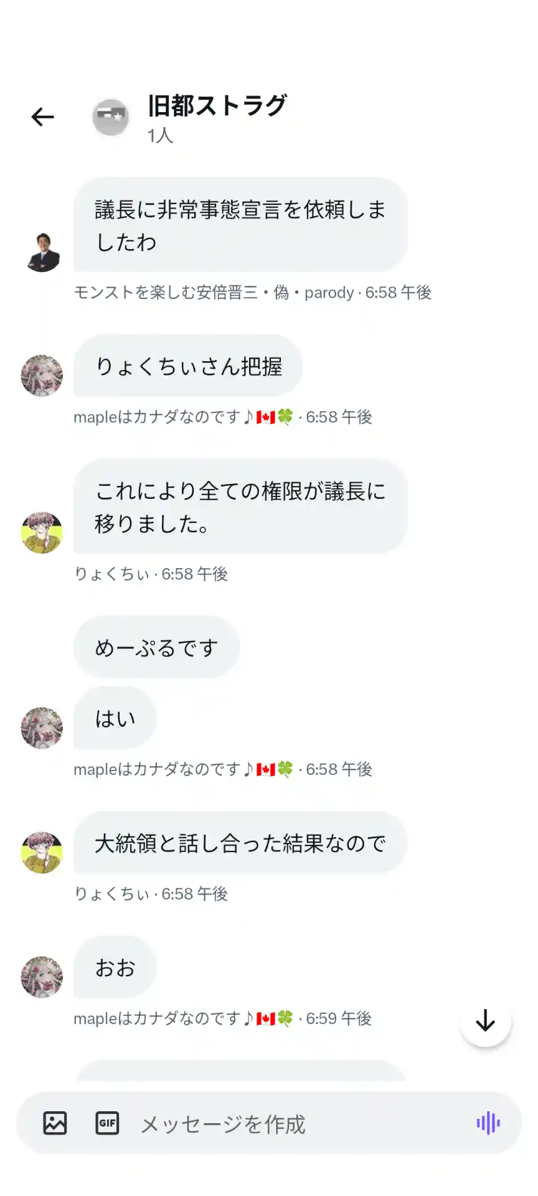Jump to latest messages down arrow
The width and height of the screenshot is (538, 1196).
(x=486, y=1021)
